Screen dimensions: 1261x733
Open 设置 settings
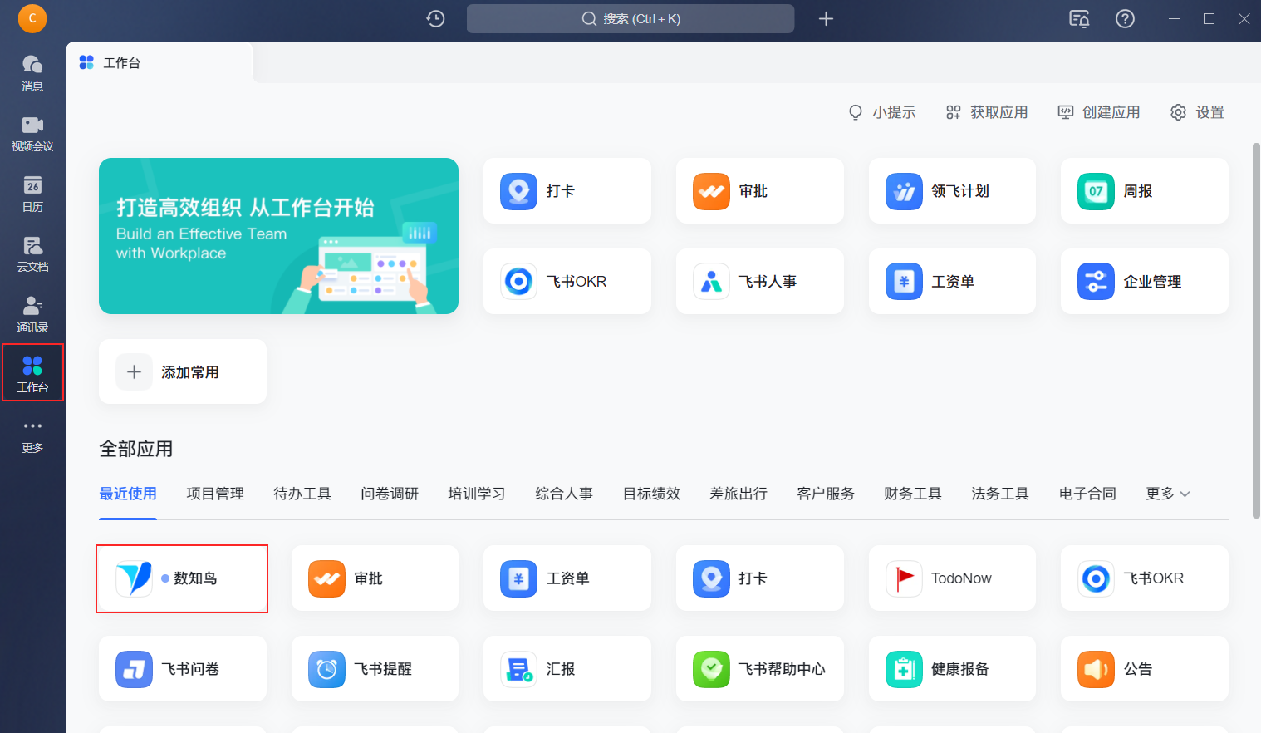(1197, 112)
